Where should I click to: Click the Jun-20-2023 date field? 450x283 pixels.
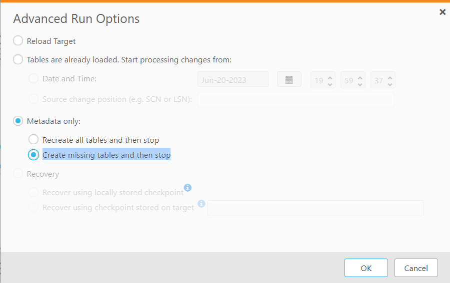point(233,80)
